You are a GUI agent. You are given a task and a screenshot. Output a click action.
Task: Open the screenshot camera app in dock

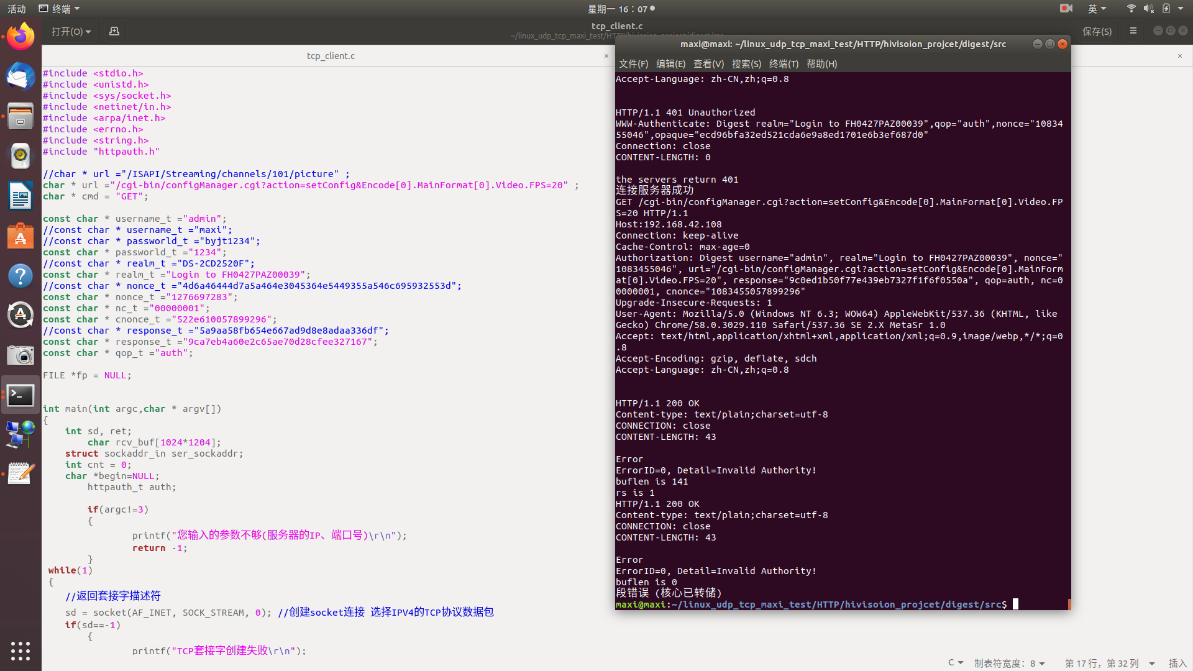coord(21,355)
